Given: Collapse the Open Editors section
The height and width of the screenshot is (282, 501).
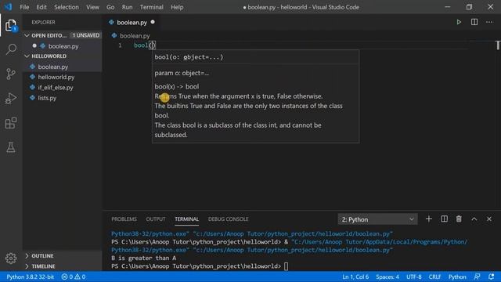Looking at the screenshot, I should click(27, 35).
